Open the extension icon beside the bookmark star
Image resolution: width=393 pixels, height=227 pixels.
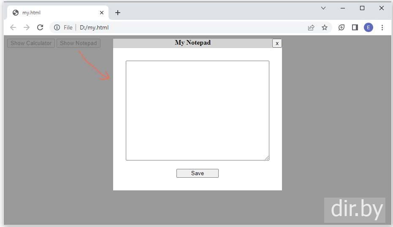pyautogui.click(x=342, y=27)
